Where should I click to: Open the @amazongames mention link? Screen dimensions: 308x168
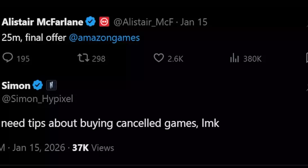tap(104, 38)
